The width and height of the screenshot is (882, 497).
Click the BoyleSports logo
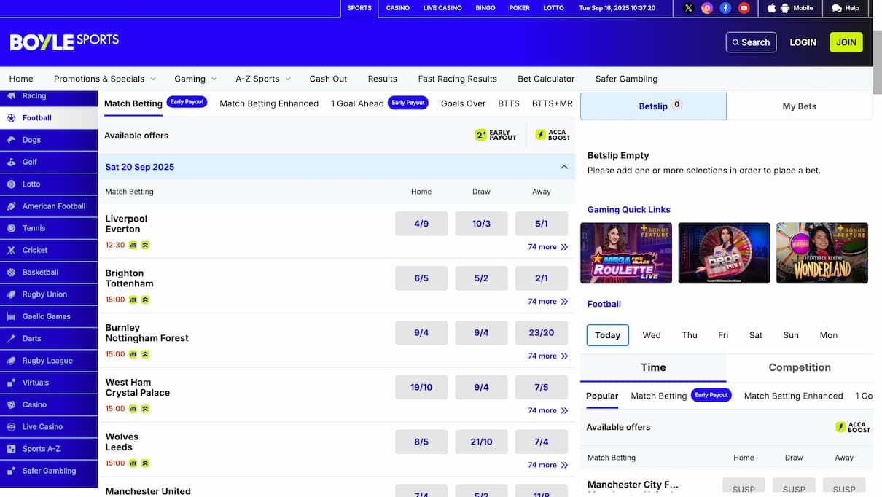pyautogui.click(x=64, y=42)
